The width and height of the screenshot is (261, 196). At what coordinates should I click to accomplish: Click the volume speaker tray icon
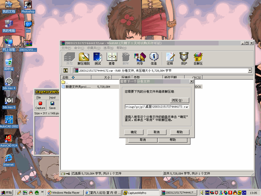pyautogui.click(x=203, y=193)
